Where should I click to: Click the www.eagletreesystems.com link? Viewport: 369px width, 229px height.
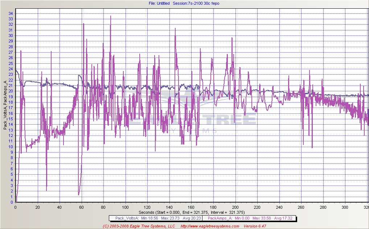(210, 226)
